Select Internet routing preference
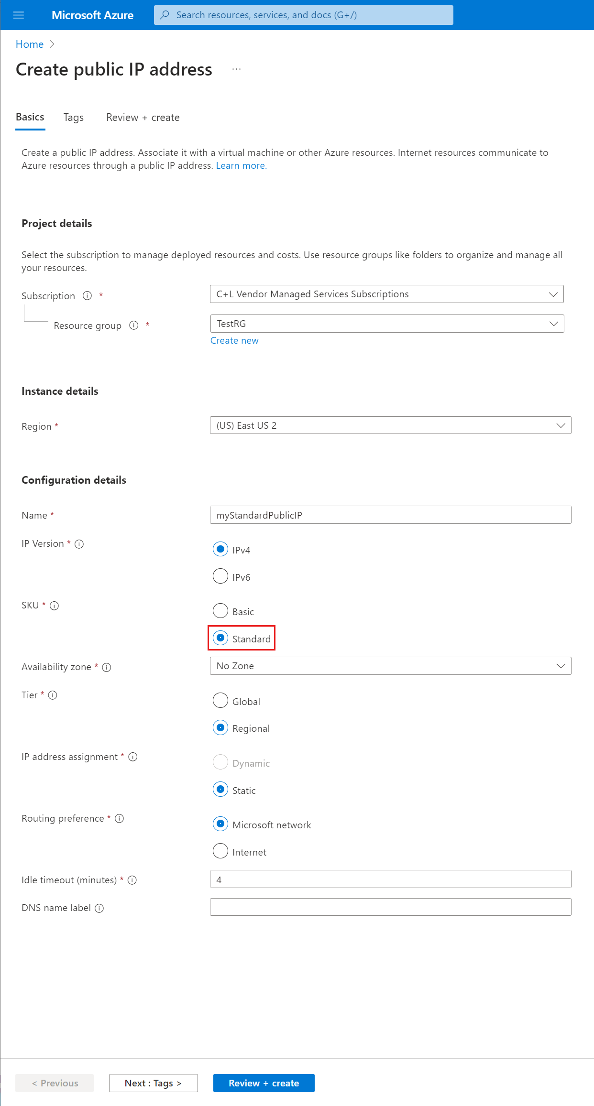This screenshot has width=594, height=1106. (220, 851)
